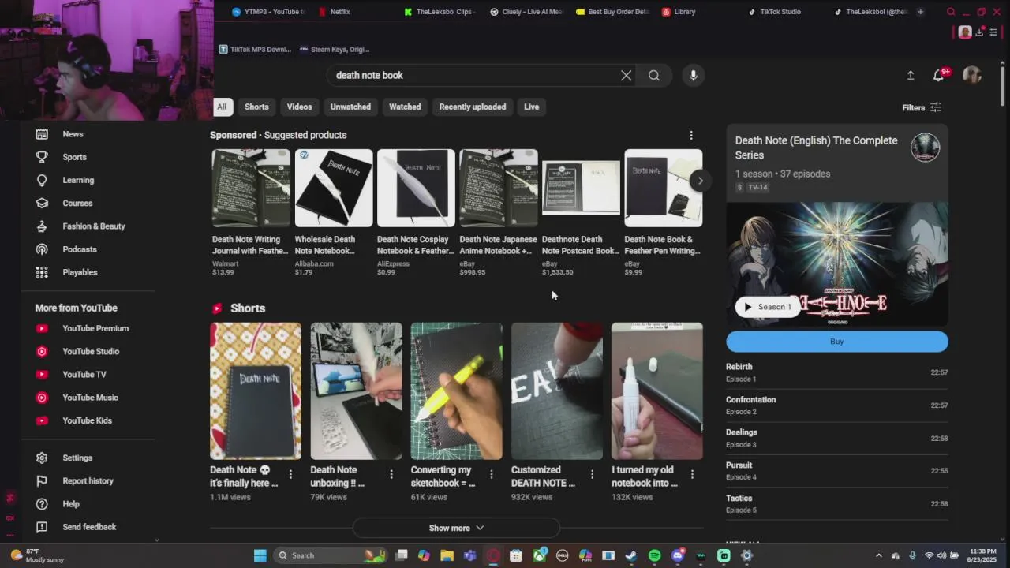The height and width of the screenshot is (568, 1010).
Task: Open the notifications bell
Action: pyautogui.click(x=938, y=75)
